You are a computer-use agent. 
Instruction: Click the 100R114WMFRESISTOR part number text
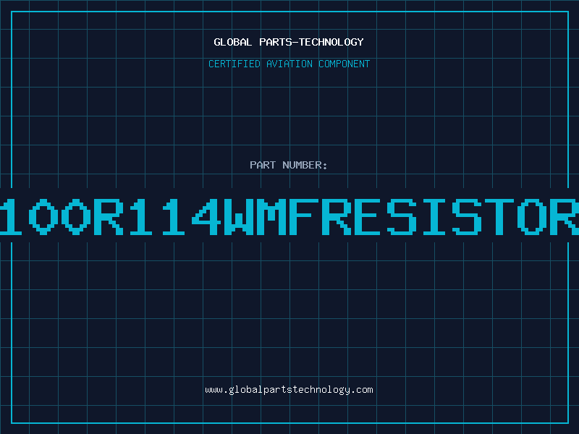(289, 216)
